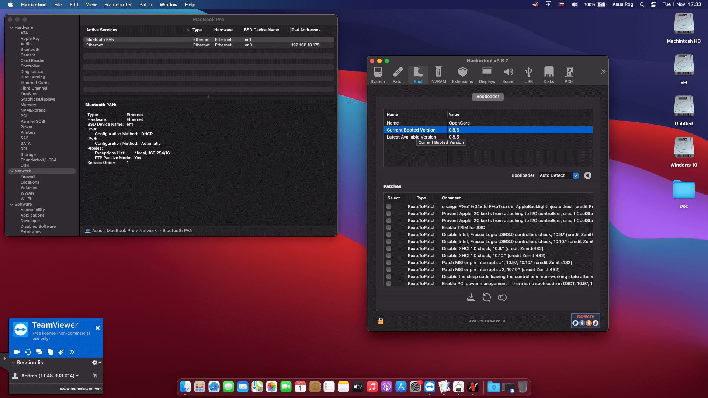Collapse the Network tree section
Viewport: 708px width, 398px height.
[12, 171]
